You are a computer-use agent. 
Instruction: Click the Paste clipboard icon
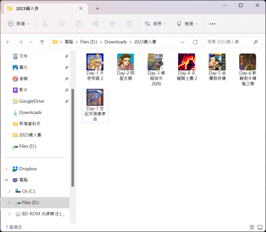(x=78, y=24)
